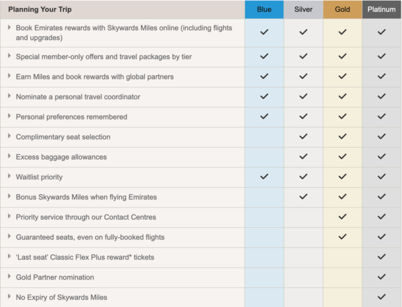The width and height of the screenshot is (402, 307).
Task: Click Platinum checkmark for 'Last seat' reward tickets
Action: (382, 256)
